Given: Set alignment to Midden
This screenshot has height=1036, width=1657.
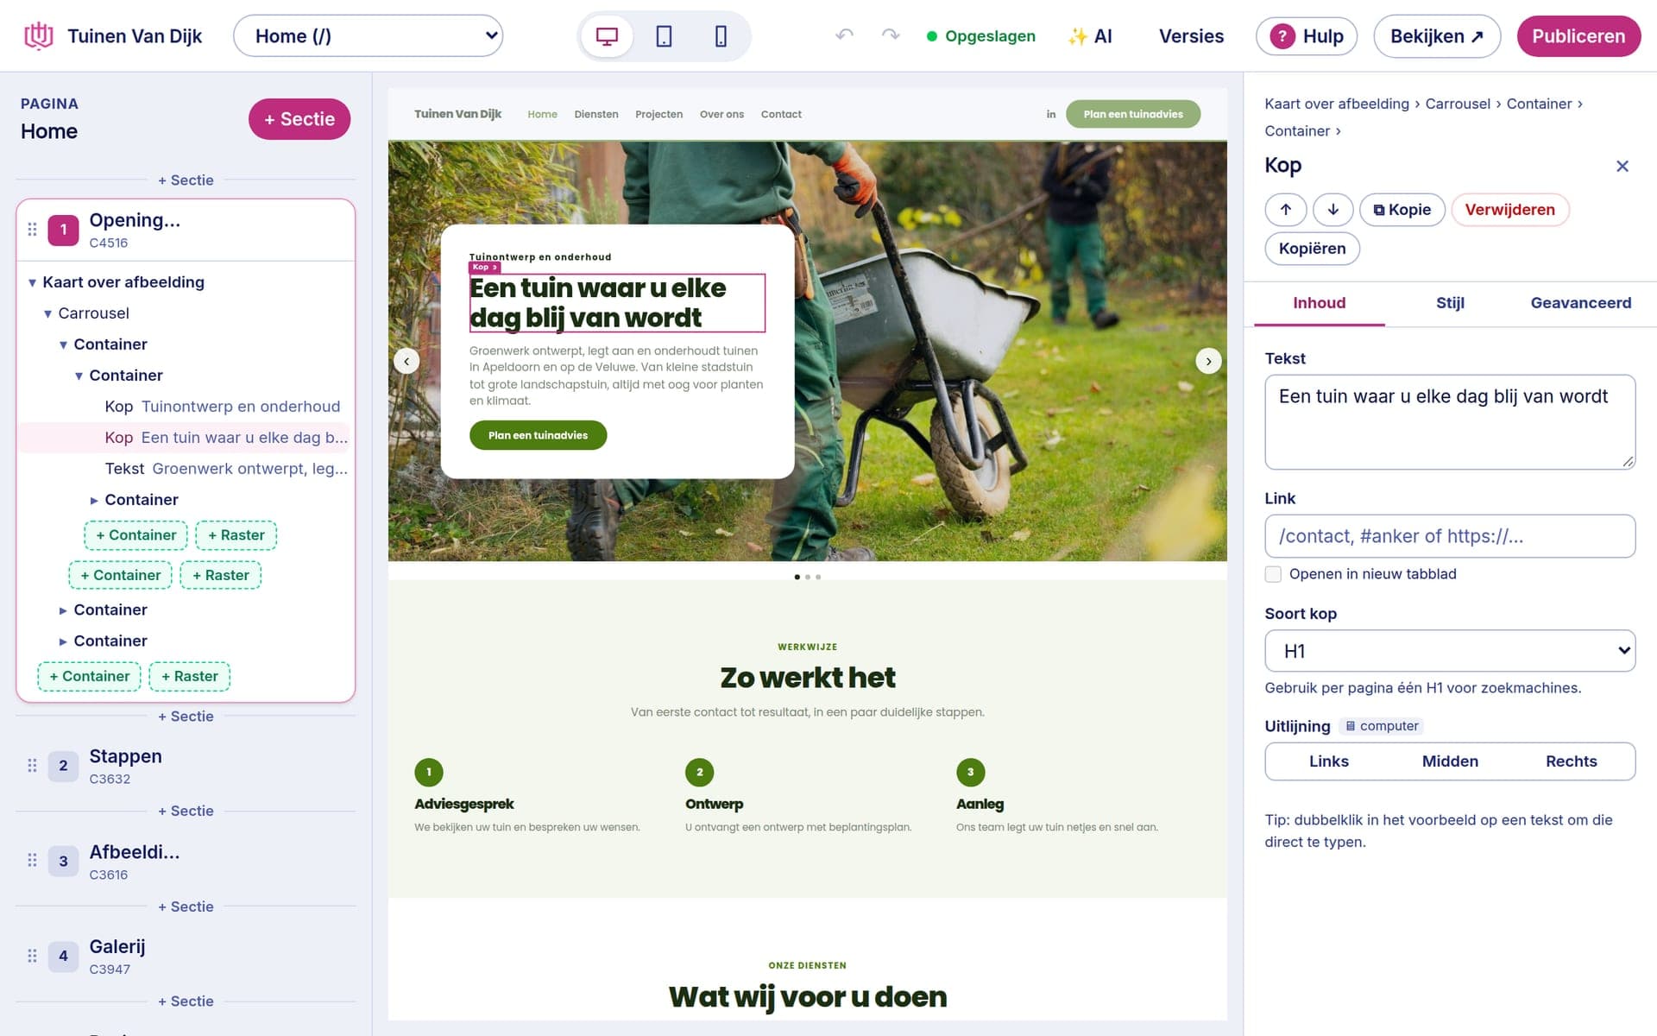Looking at the screenshot, I should pos(1450,761).
